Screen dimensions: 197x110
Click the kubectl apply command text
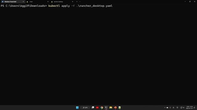click(x=59, y=6)
